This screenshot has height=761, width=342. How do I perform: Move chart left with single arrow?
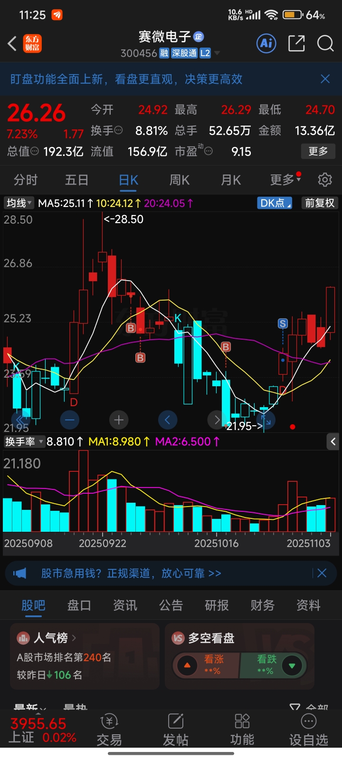(x=167, y=420)
